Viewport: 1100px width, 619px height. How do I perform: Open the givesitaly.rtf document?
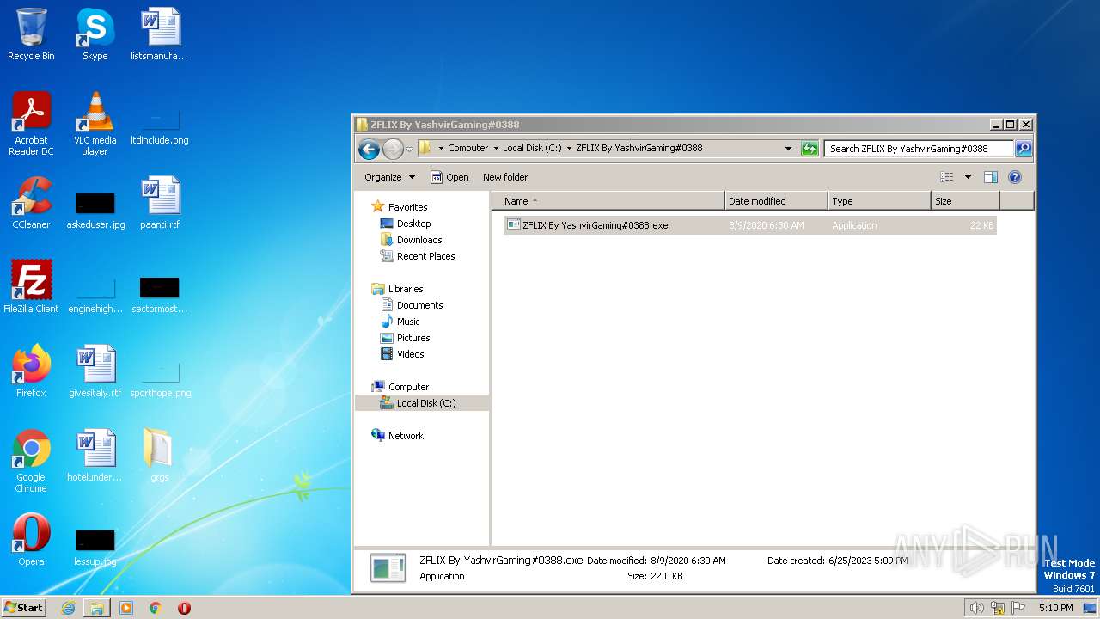pyautogui.click(x=95, y=371)
